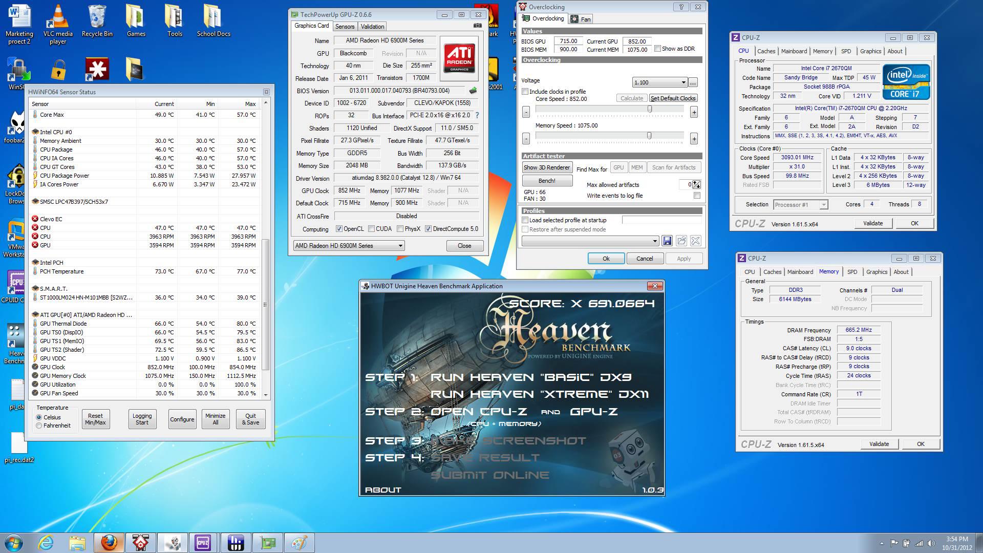983x553 pixels.
Task: Click the BIOS save chip icon in GPU-Z
Action: click(473, 91)
